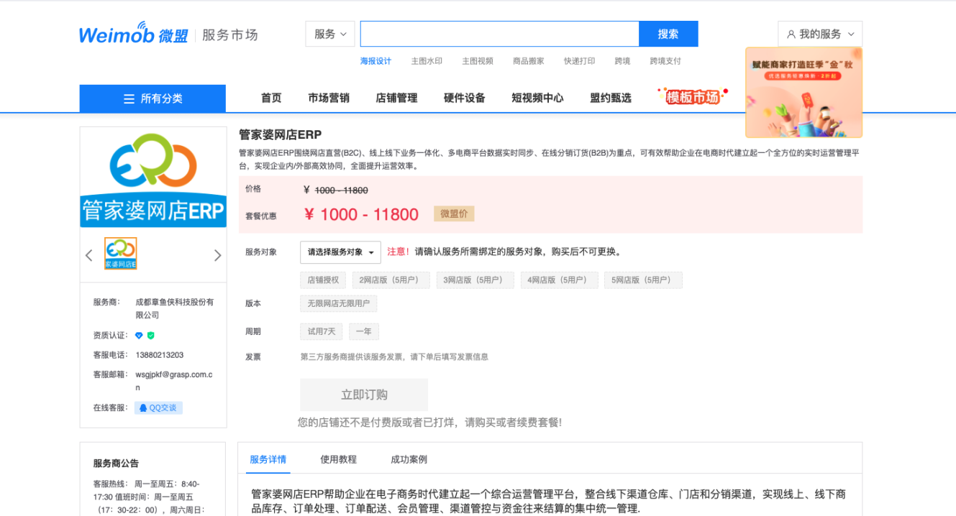
Task: Switch to the 成功案例 tab
Action: [409, 459]
